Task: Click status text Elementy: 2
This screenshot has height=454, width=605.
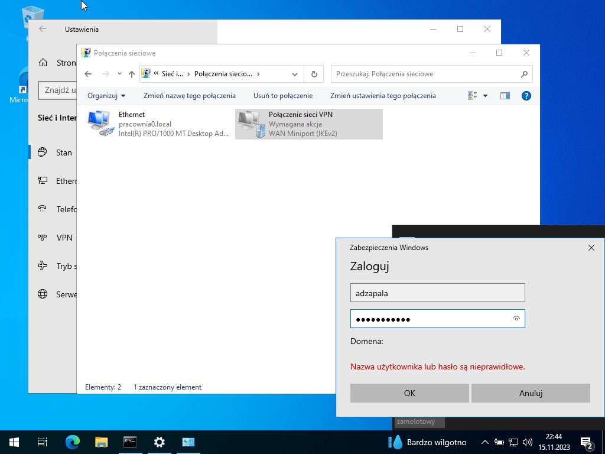Action: tap(103, 387)
